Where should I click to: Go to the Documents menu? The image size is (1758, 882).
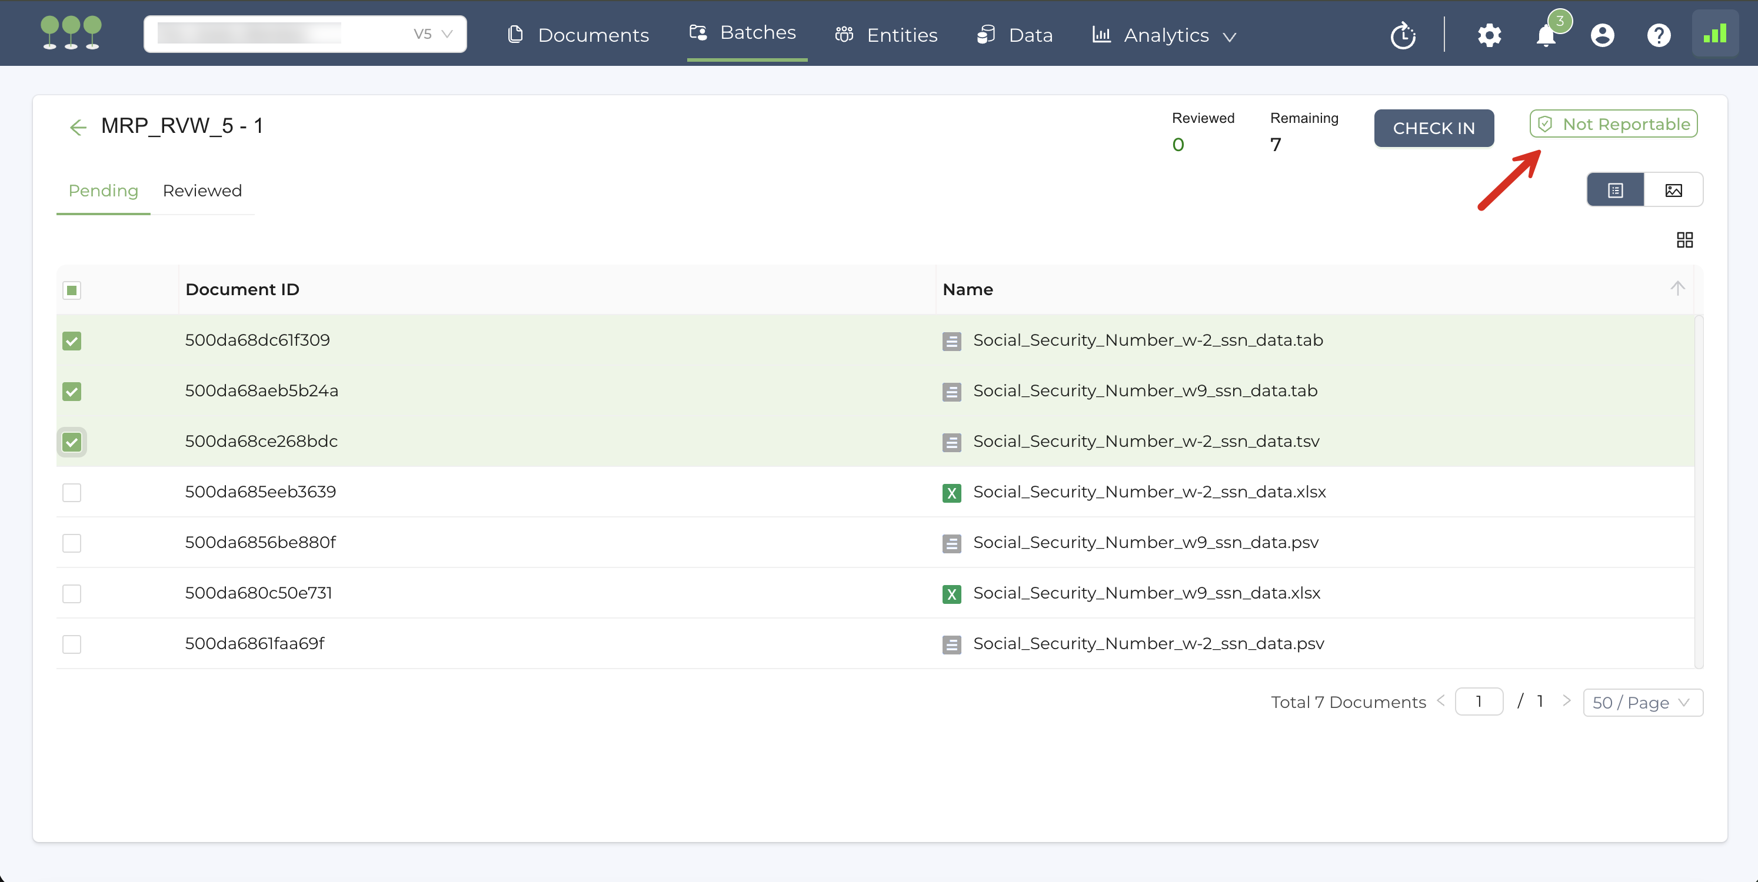pyautogui.click(x=579, y=35)
